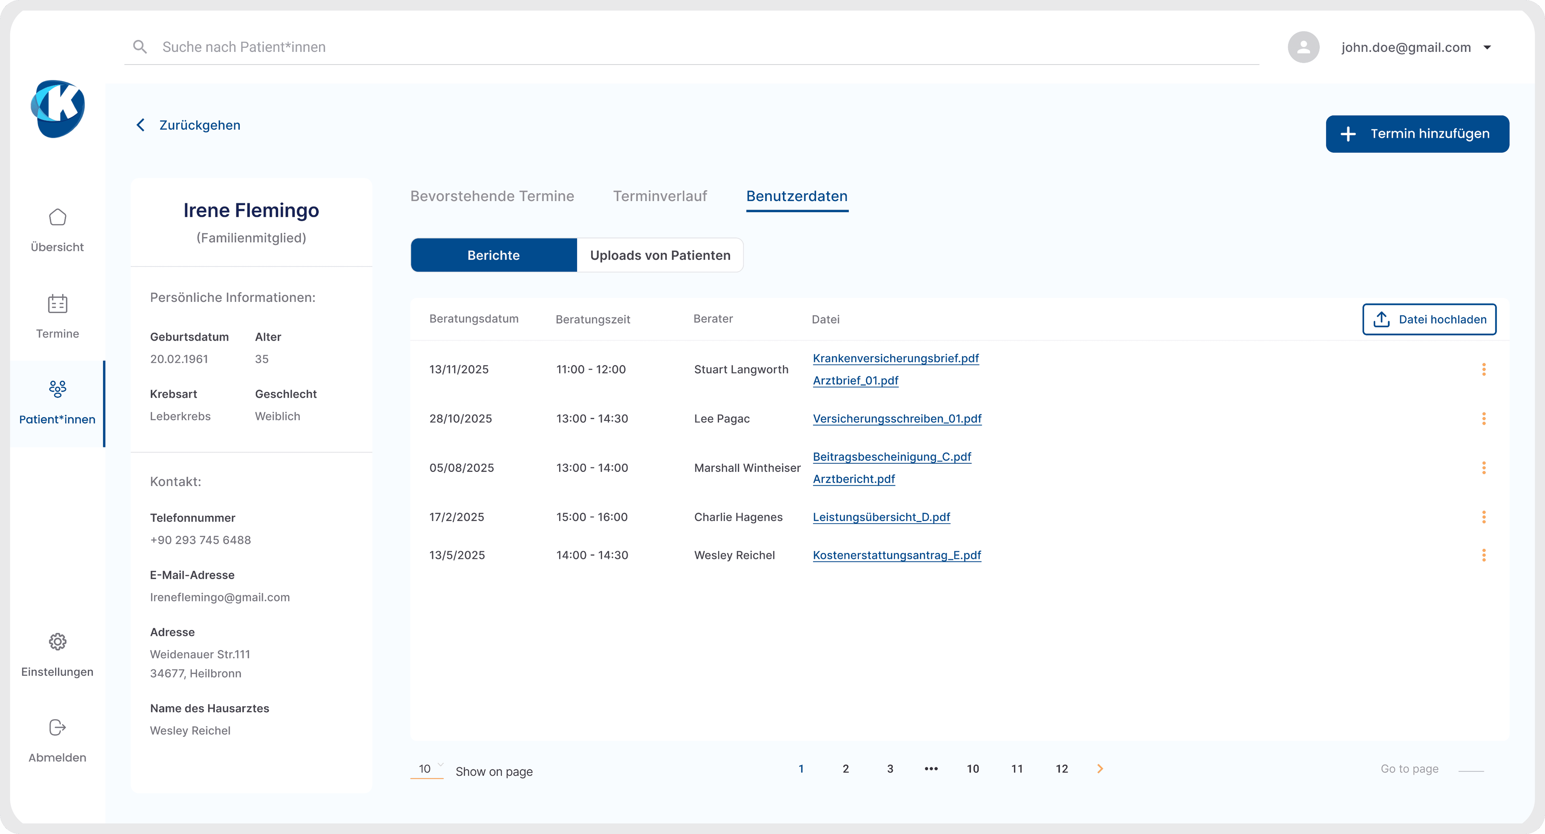Open Einstellungen gear icon
Image resolution: width=1545 pixels, height=834 pixels.
[x=58, y=642]
